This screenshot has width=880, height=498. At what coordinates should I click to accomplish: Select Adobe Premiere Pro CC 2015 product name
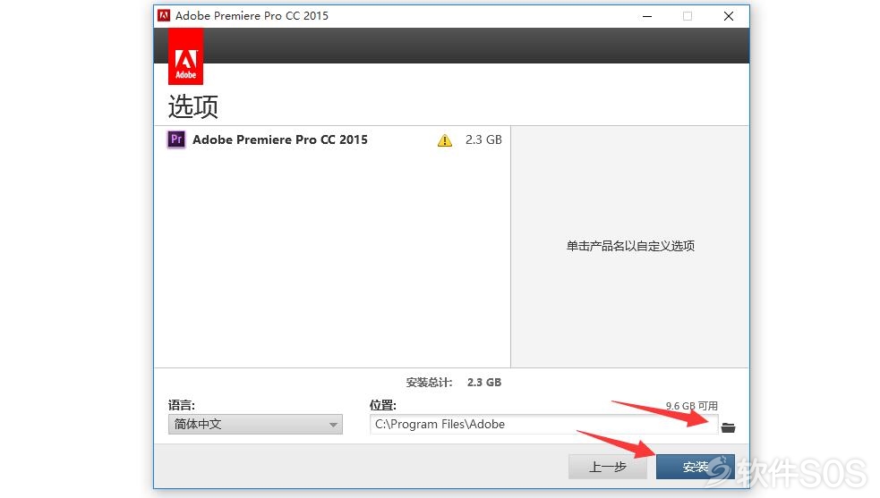tap(280, 139)
